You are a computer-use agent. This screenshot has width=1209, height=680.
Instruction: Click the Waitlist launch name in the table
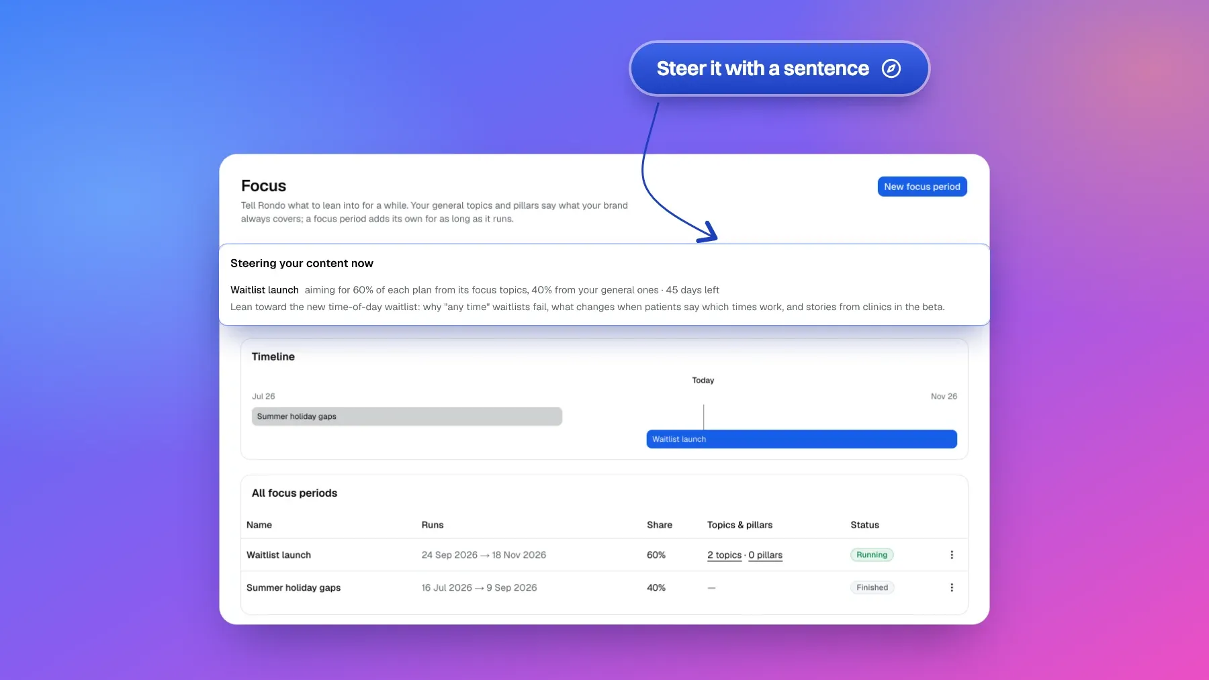[279, 555]
